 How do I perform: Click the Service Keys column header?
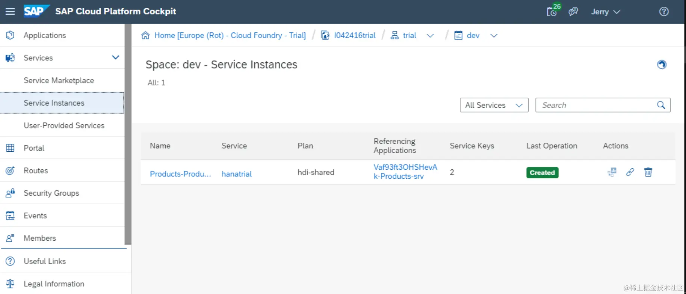472,146
